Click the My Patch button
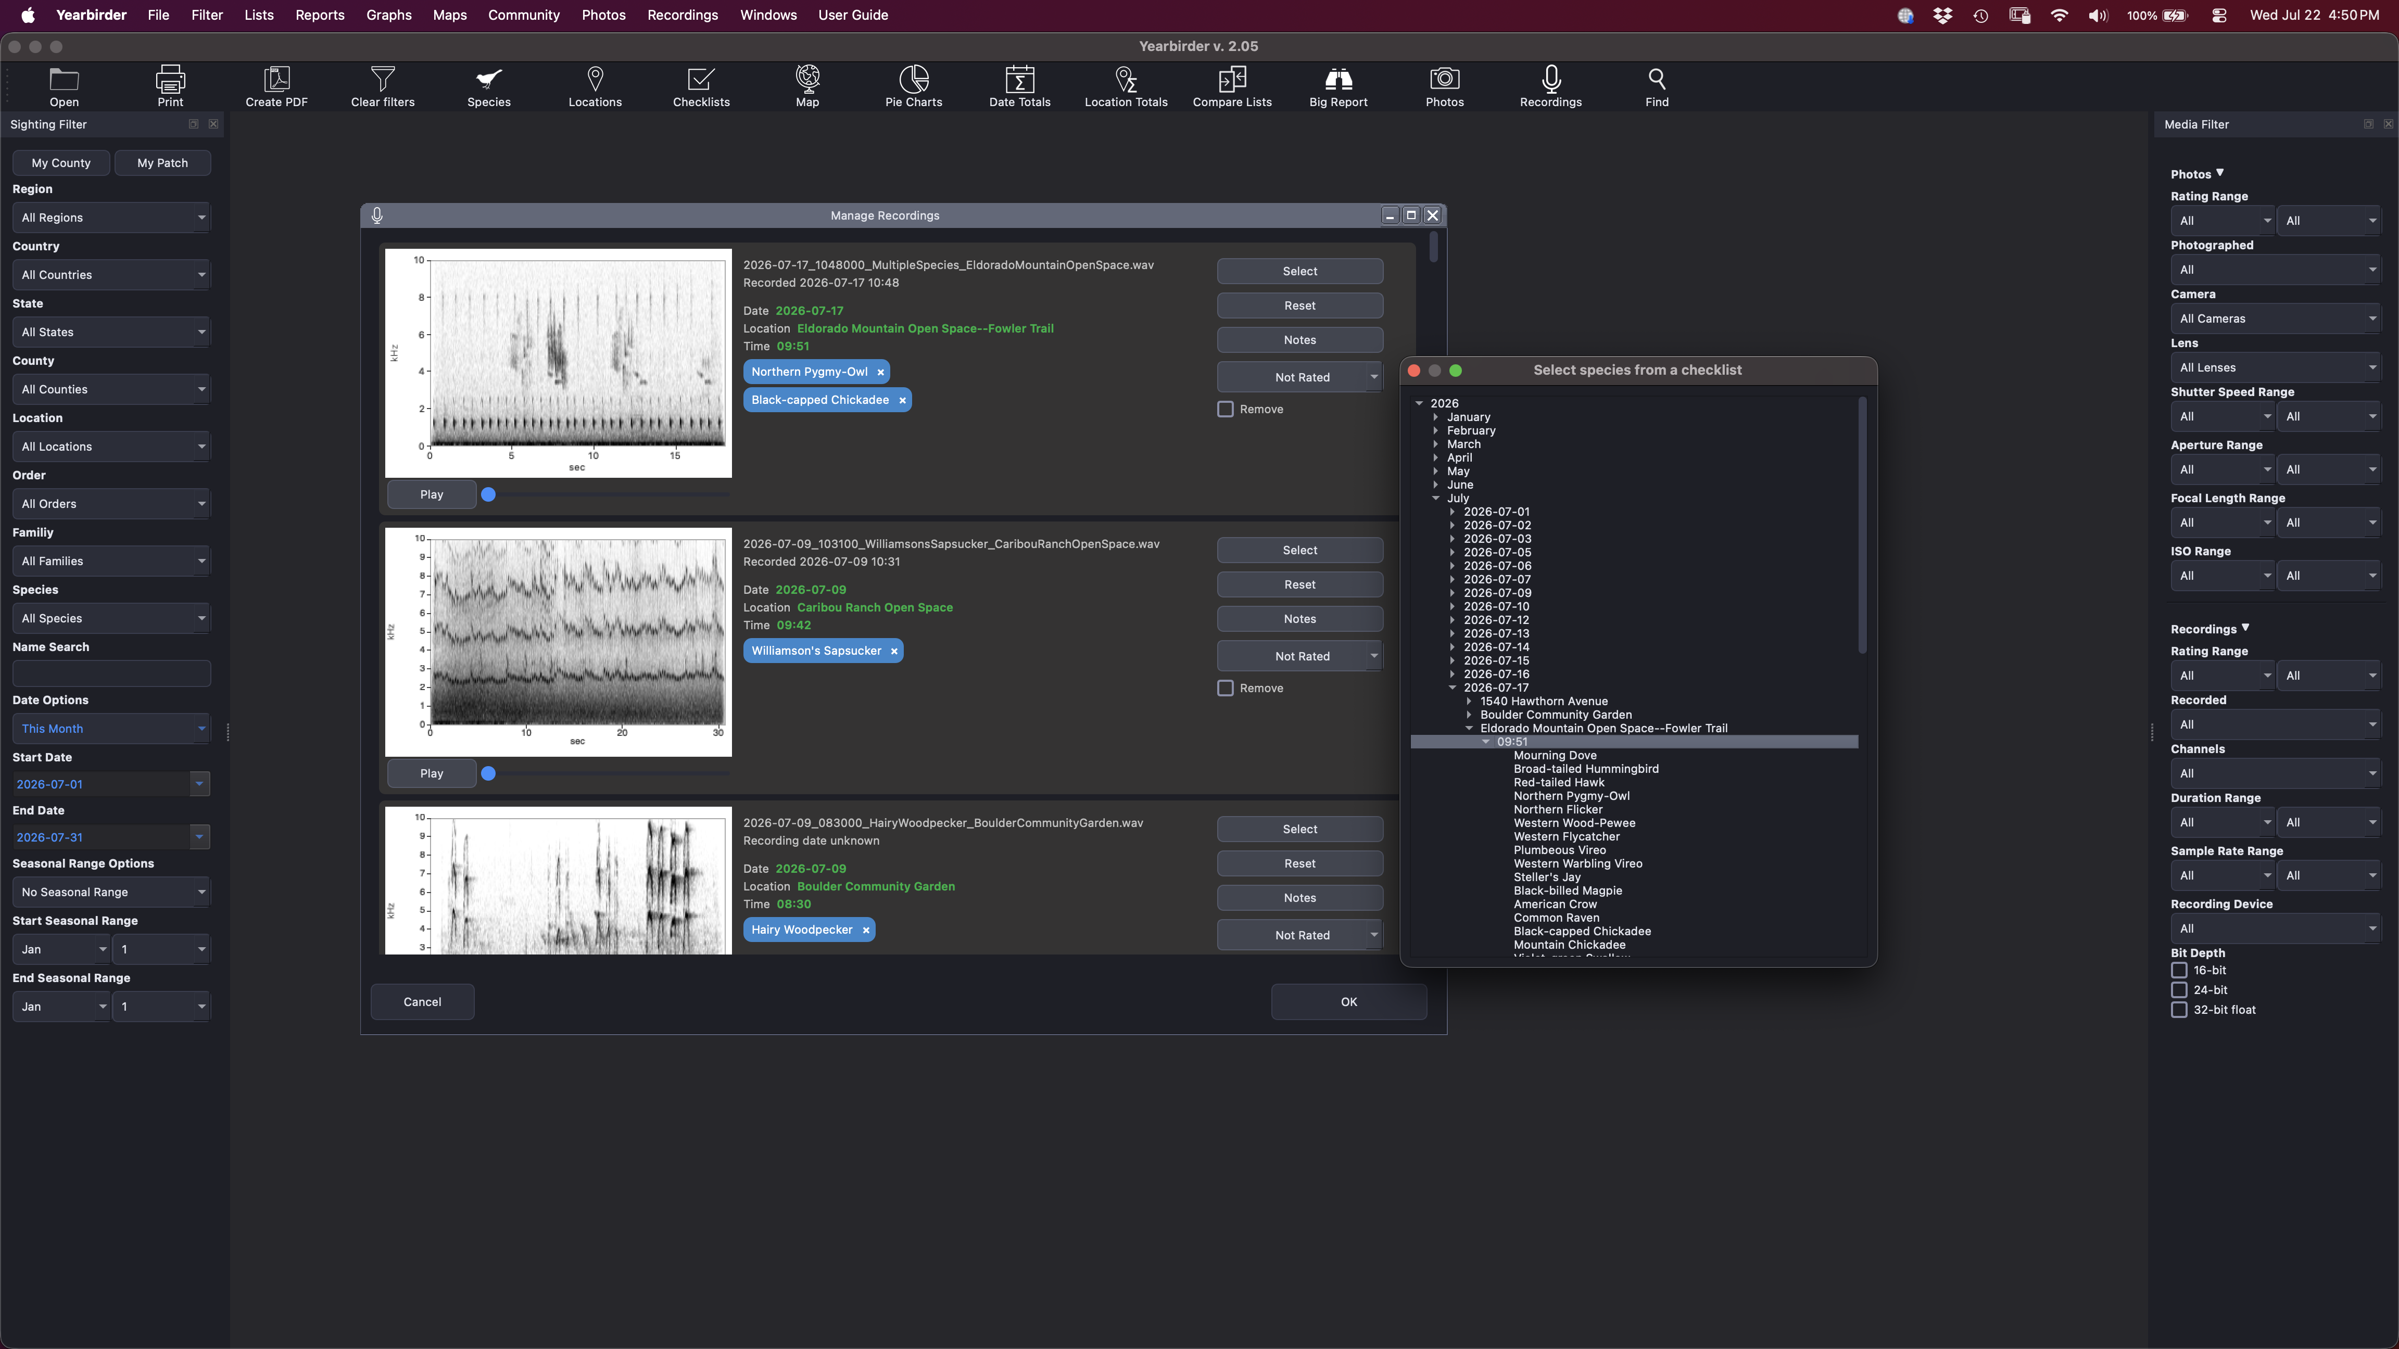2399x1349 pixels. pos(163,163)
